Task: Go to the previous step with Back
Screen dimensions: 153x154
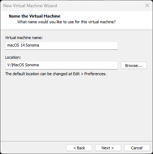Action: 79,148
